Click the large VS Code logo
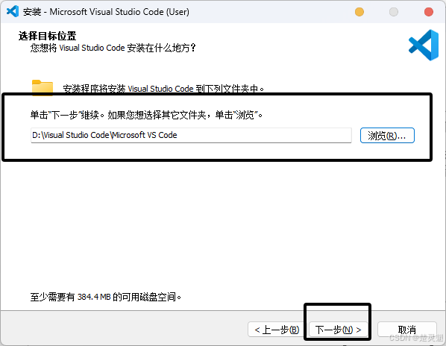Image resolution: width=446 pixels, height=346 pixels. 424,45
